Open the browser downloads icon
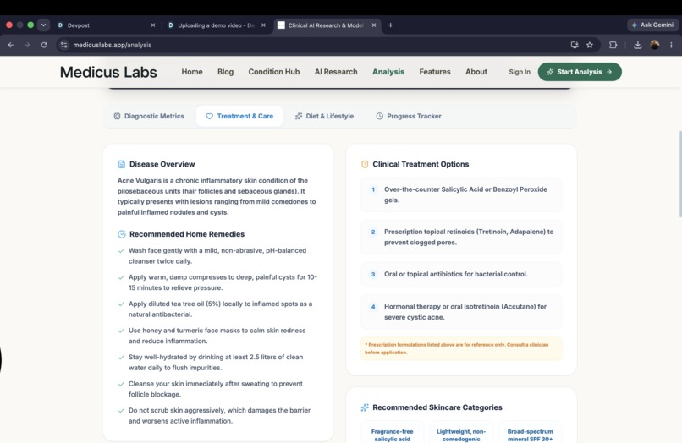Screen dimensions: 682x443 638,45
